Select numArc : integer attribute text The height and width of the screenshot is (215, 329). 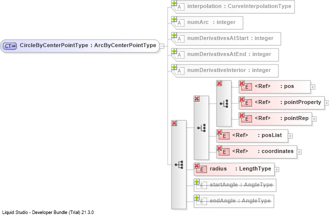(211, 22)
